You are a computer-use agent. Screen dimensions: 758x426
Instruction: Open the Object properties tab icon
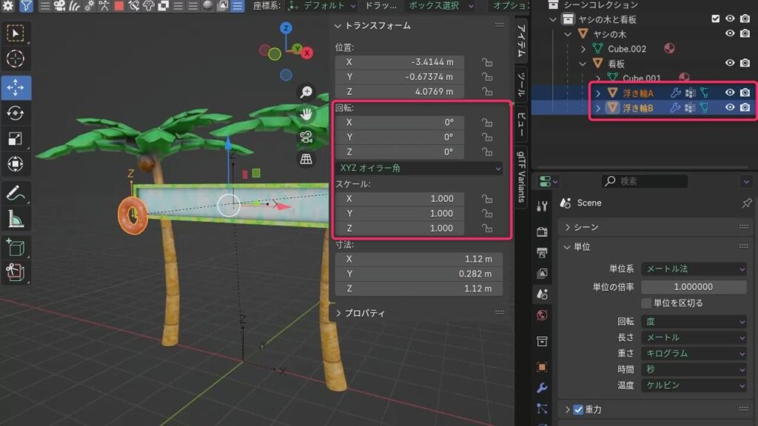[542, 367]
